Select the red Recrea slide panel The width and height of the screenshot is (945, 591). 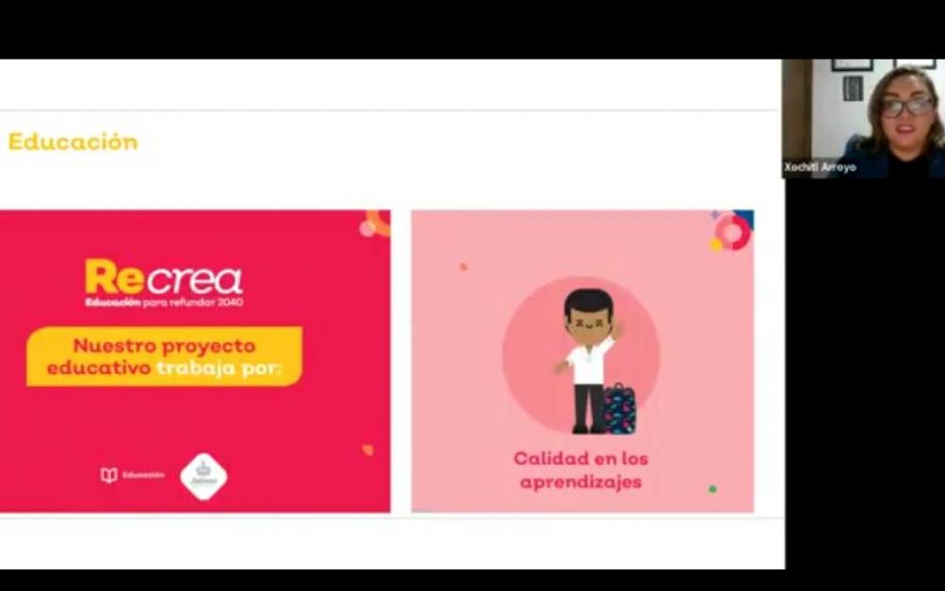click(195, 361)
